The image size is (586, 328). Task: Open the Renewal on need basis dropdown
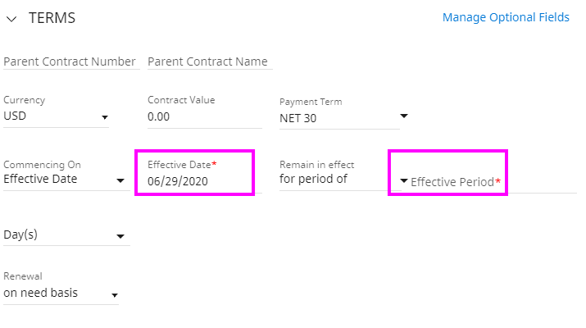coord(61,293)
